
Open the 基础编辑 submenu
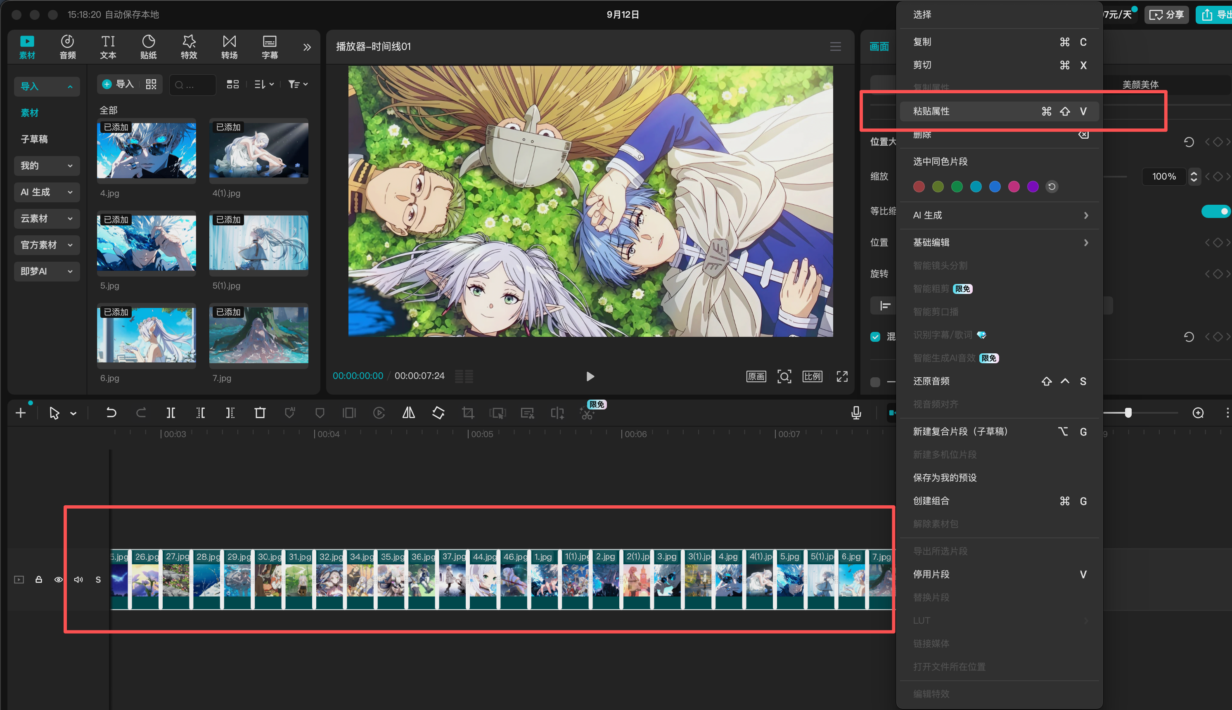point(999,242)
